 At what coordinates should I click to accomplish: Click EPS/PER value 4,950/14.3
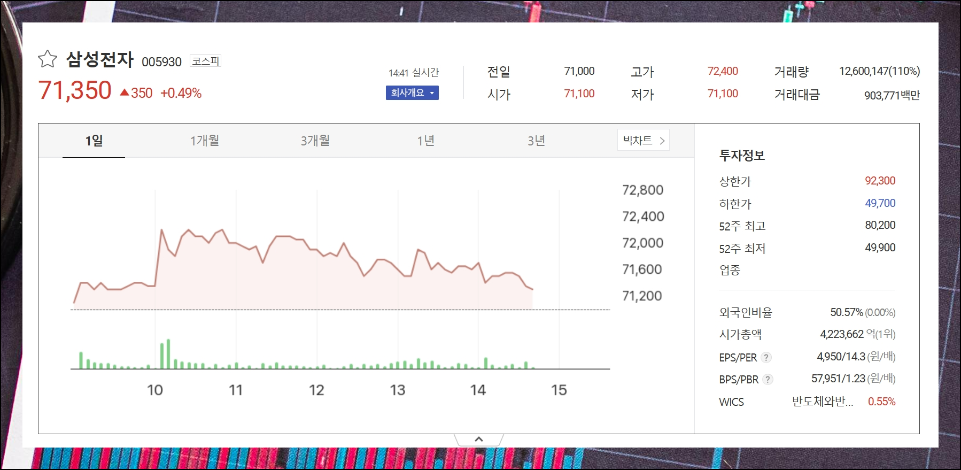(x=841, y=357)
